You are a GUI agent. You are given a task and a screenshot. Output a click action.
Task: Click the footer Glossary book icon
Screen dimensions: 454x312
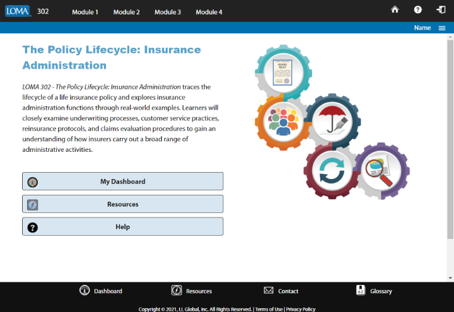click(x=361, y=290)
